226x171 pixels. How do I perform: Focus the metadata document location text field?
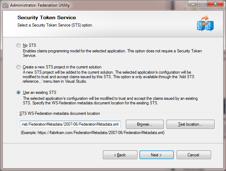coord(70,124)
